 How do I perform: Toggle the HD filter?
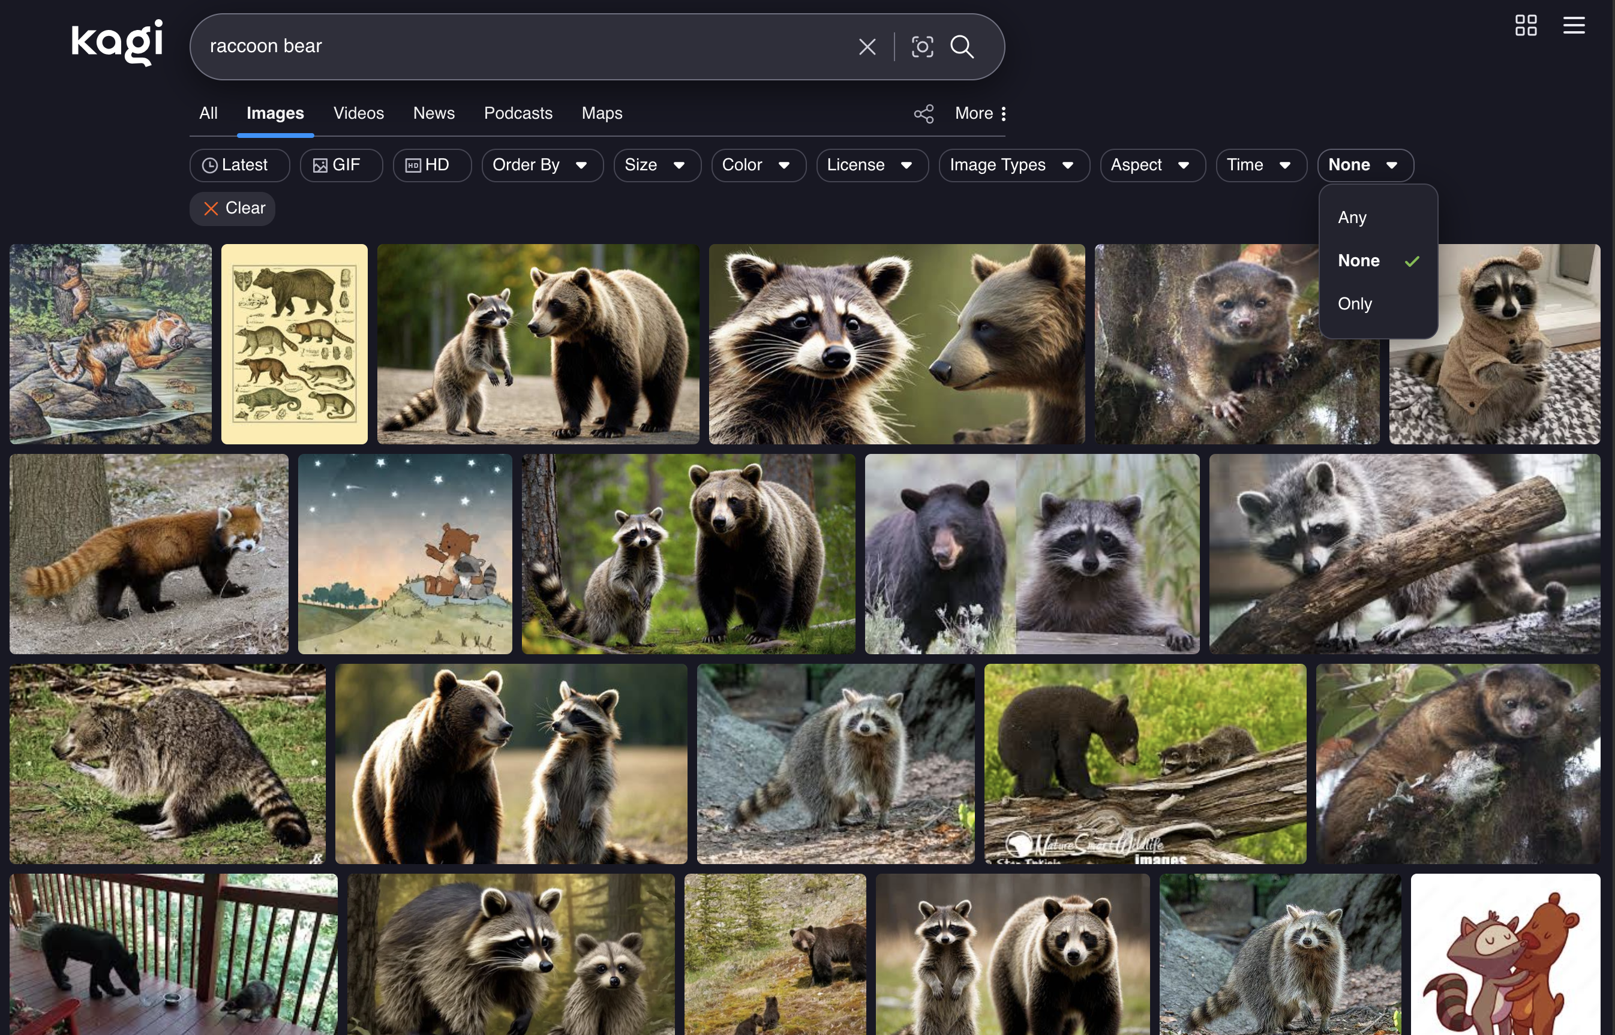432,166
